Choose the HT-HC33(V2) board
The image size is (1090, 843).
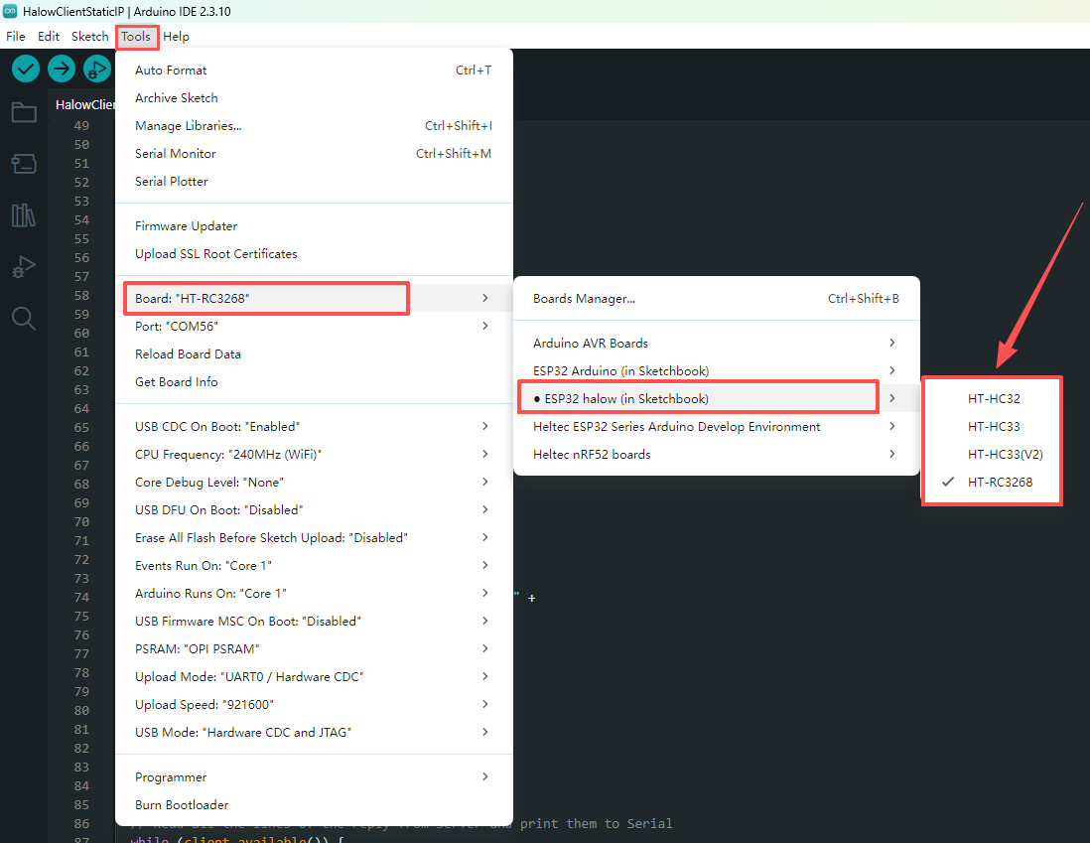992,454
